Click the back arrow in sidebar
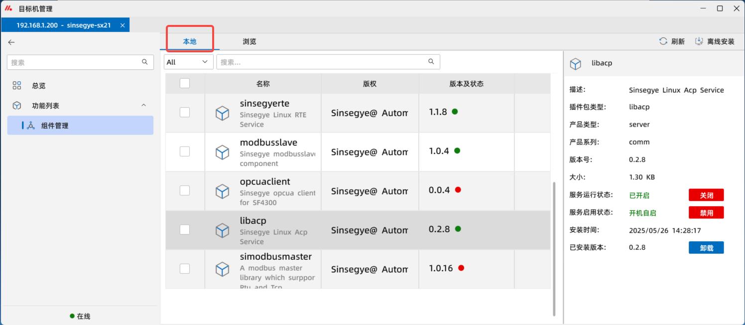Viewport: 745px width, 325px height. point(11,42)
